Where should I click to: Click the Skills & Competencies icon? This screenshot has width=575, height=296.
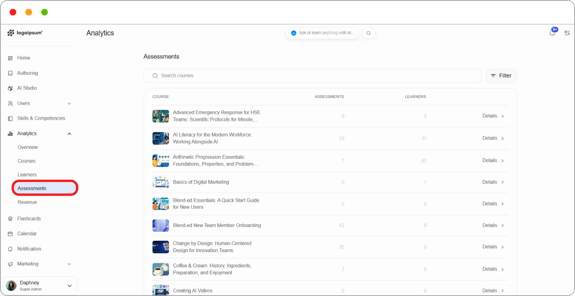point(10,118)
